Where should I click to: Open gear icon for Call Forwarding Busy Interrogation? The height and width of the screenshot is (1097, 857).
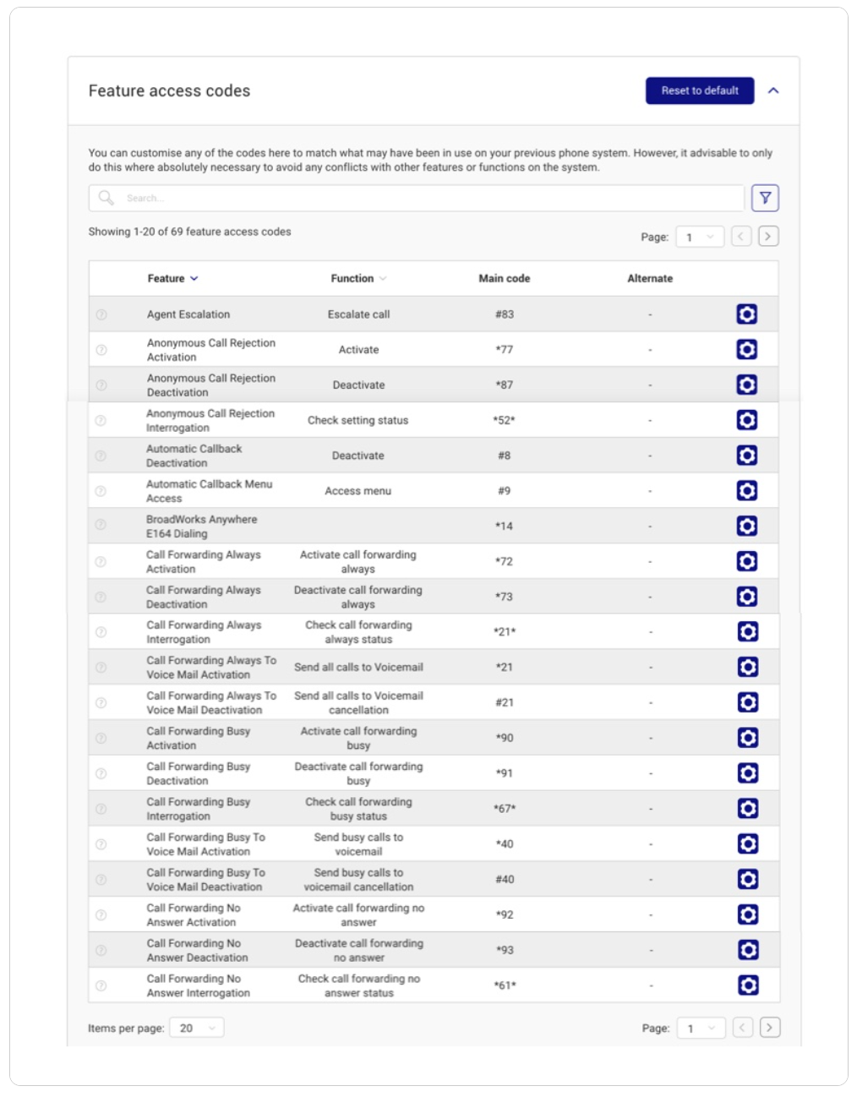(748, 808)
